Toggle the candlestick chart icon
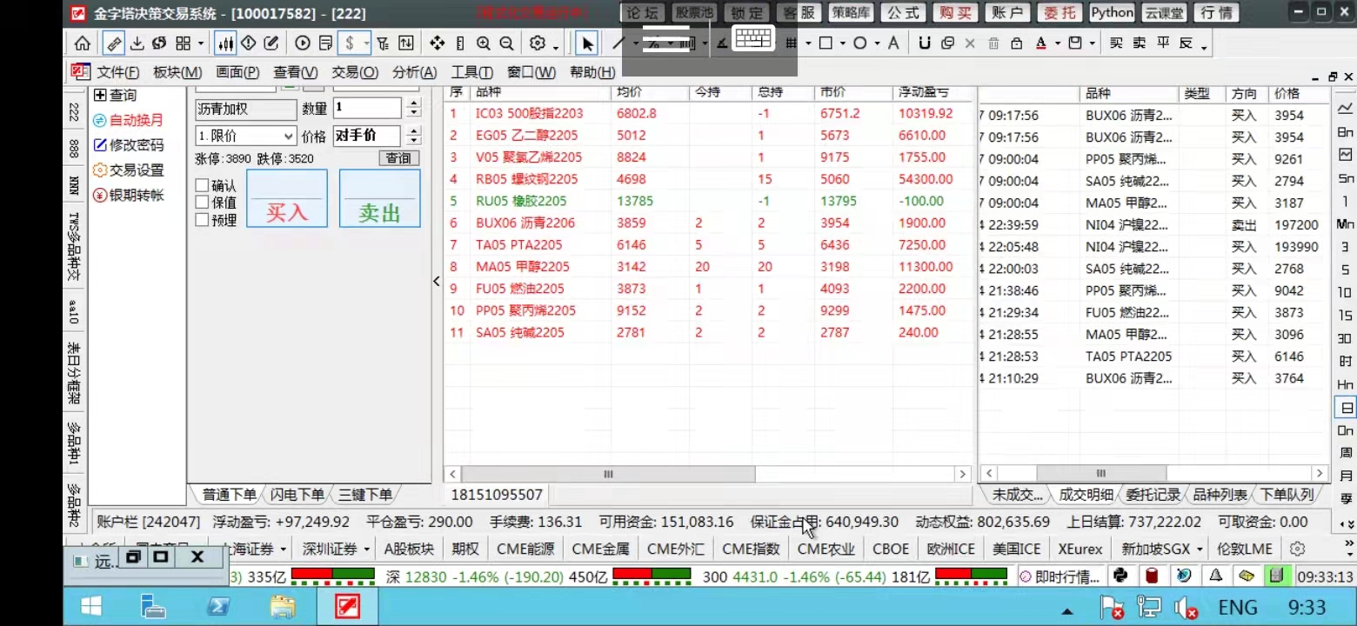This screenshot has width=1357, height=626. click(x=225, y=43)
